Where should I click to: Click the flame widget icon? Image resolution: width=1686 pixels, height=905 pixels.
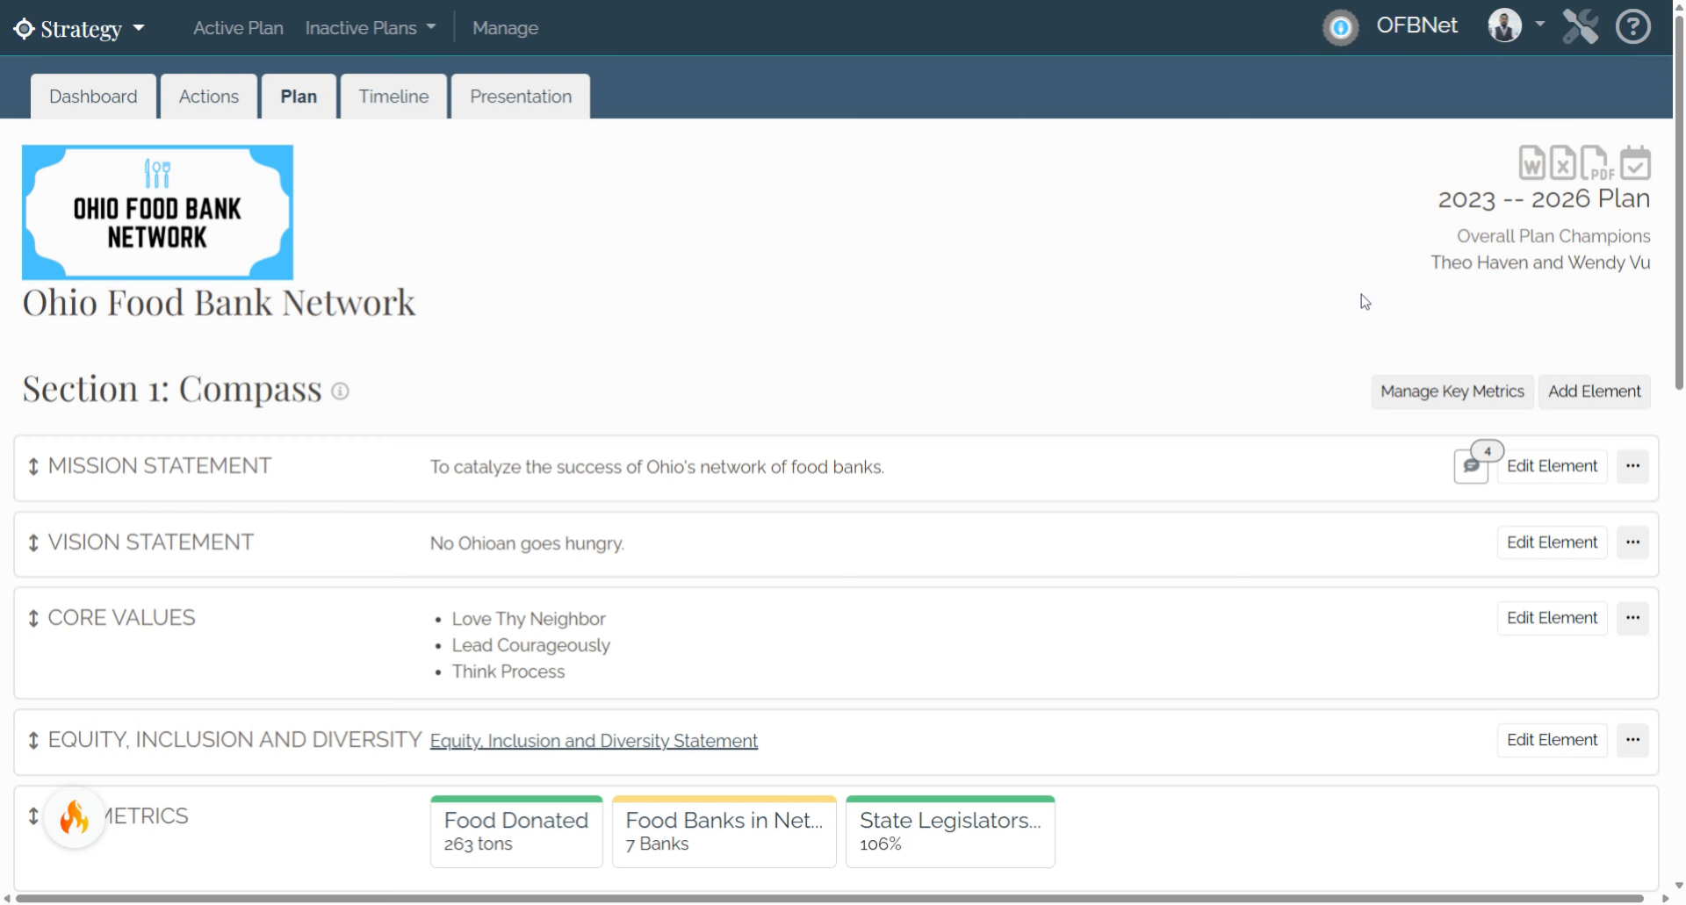click(75, 818)
